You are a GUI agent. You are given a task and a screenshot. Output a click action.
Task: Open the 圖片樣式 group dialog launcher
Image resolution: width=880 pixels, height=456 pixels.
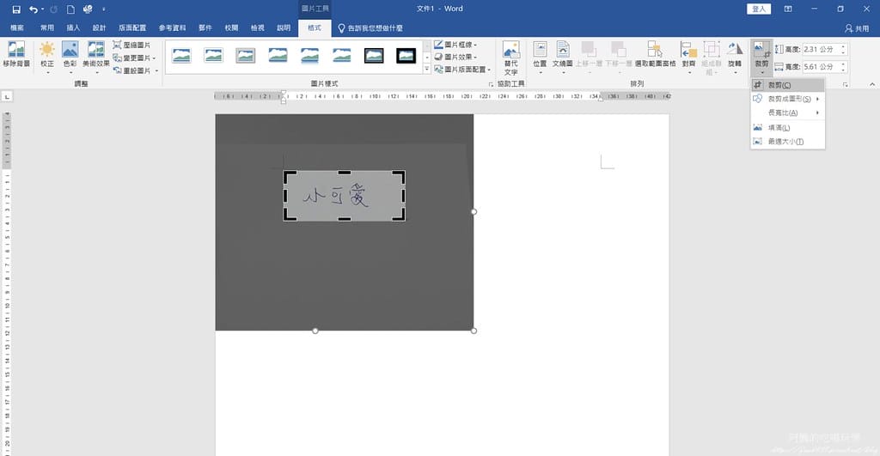pyautogui.click(x=491, y=84)
